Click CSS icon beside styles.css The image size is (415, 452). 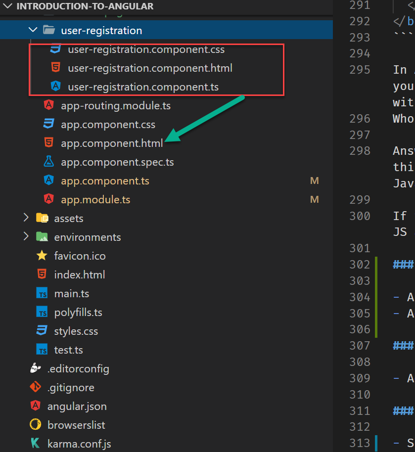click(x=42, y=331)
